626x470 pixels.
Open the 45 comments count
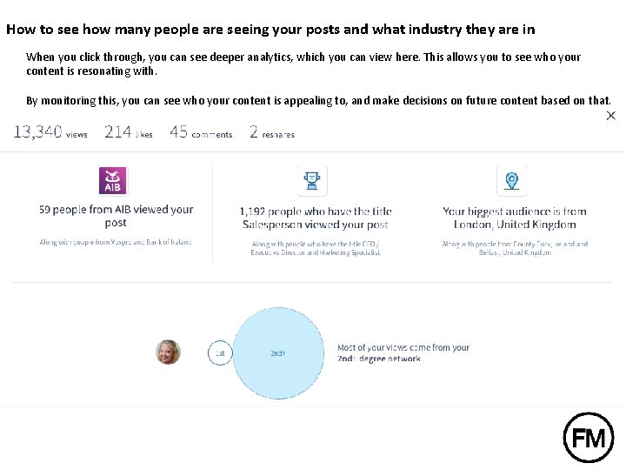(x=201, y=132)
